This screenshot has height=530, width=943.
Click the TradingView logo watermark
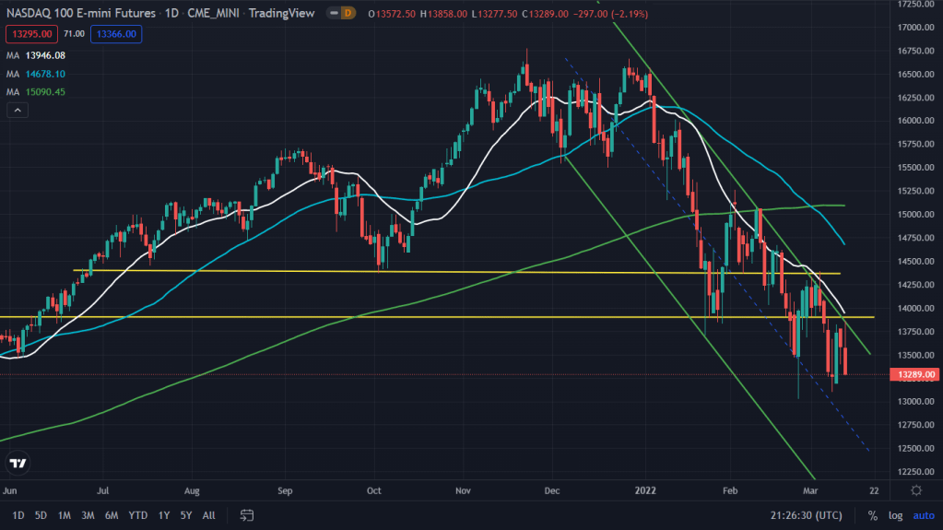[x=17, y=463]
